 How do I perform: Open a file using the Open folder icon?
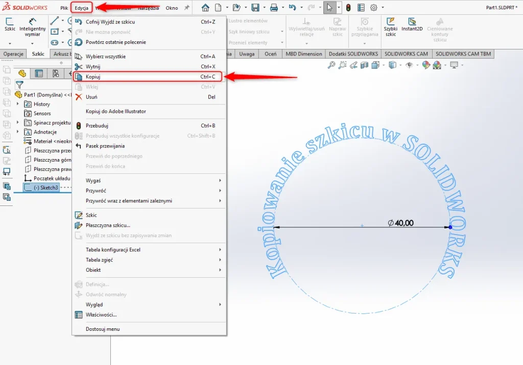click(x=236, y=8)
